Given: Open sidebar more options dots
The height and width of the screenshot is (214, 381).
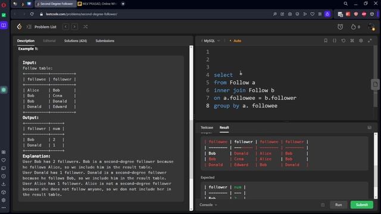Looking at the screenshot, I should click(4, 207).
